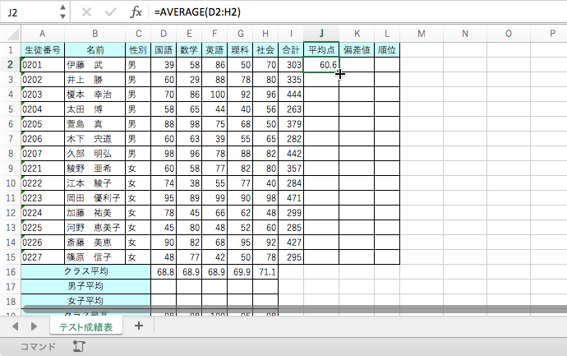Click student number 0221 cell
This screenshot has height=356, width=567.
coord(43,169)
